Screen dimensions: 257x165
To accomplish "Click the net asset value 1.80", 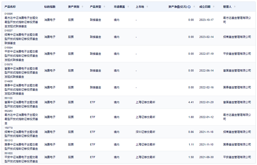I will (x=191, y=117).
